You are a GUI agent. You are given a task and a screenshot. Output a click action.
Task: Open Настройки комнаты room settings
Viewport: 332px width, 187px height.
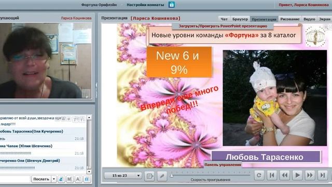(145, 5)
